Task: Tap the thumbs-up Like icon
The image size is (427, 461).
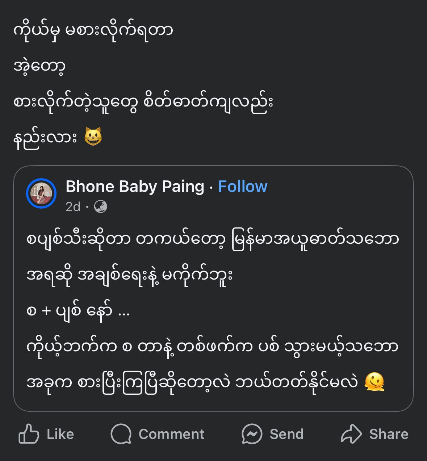Action: pyautogui.click(x=29, y=434)
